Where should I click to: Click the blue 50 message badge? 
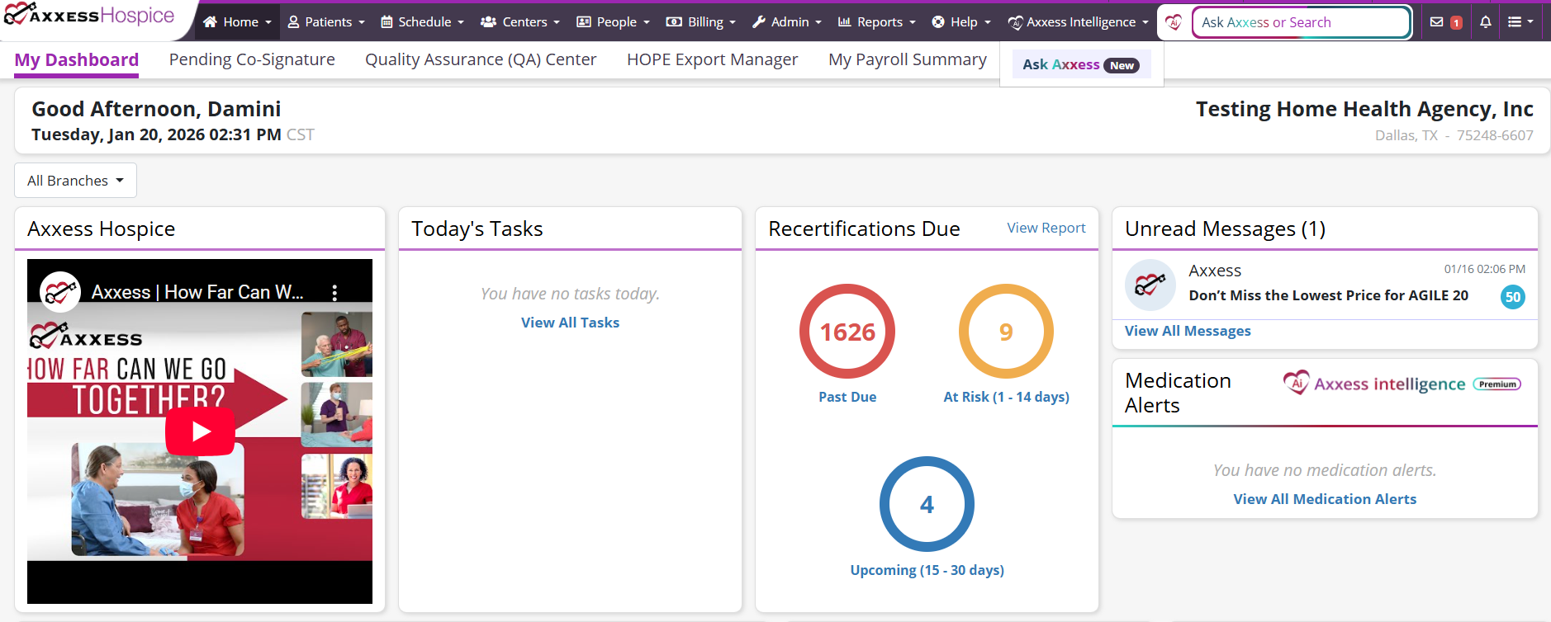[1512, 297]
